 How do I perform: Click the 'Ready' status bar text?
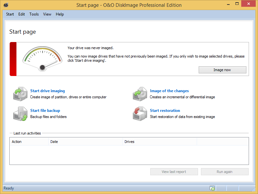[9, 188]
